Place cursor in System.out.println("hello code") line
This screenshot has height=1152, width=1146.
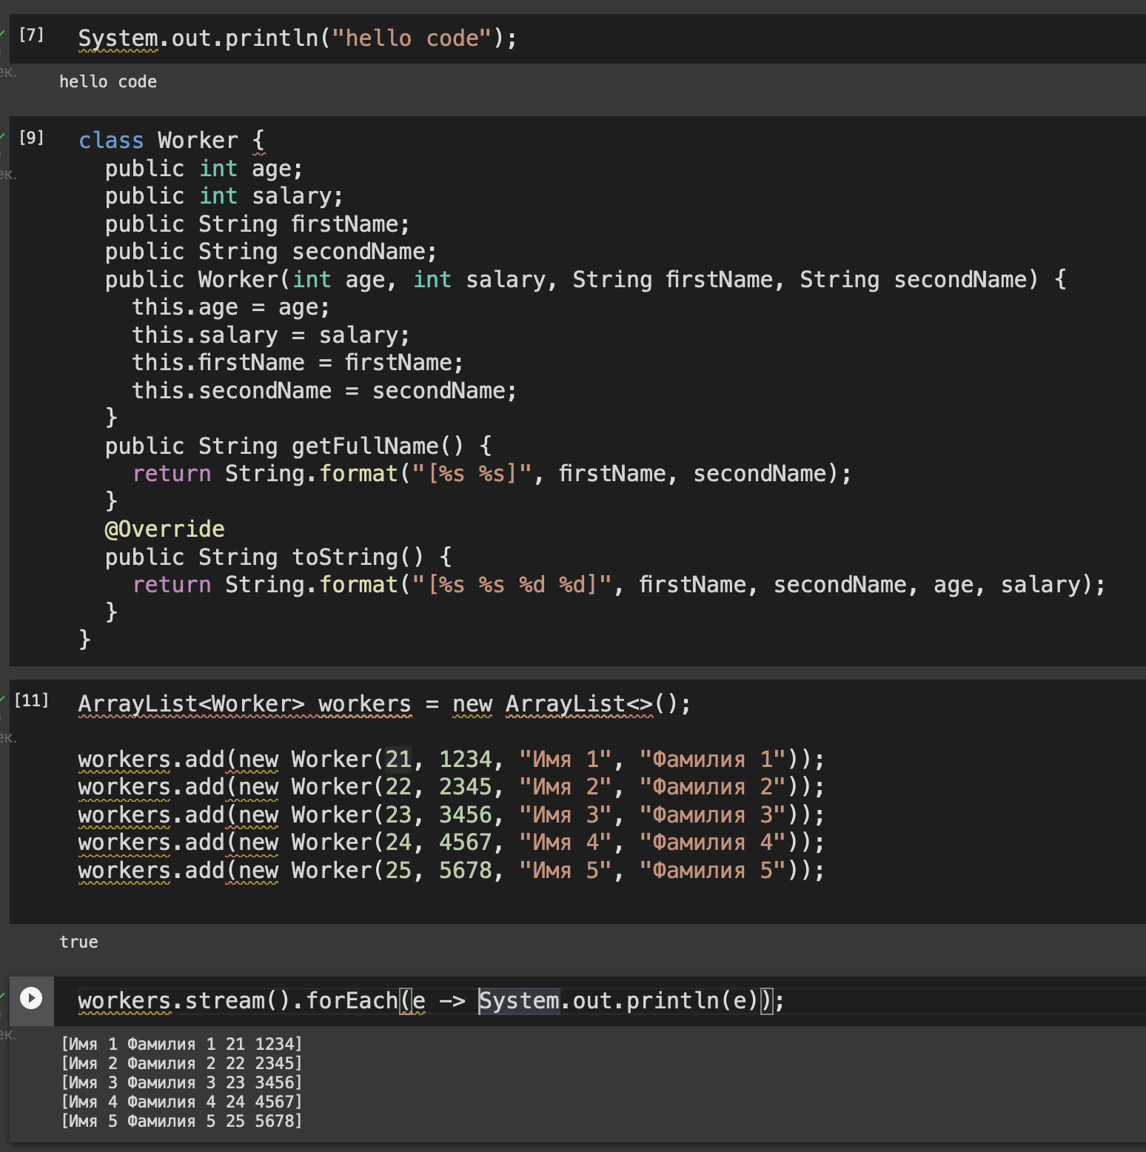[x=297, y=38]
